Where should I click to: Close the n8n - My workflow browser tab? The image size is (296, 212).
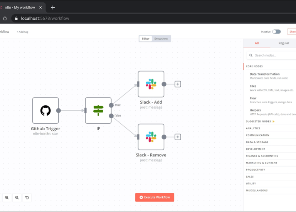40,8
